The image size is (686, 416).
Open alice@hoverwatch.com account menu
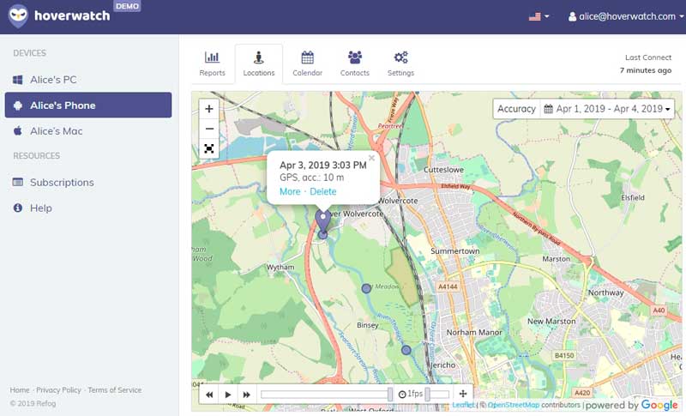coord(621,16)
